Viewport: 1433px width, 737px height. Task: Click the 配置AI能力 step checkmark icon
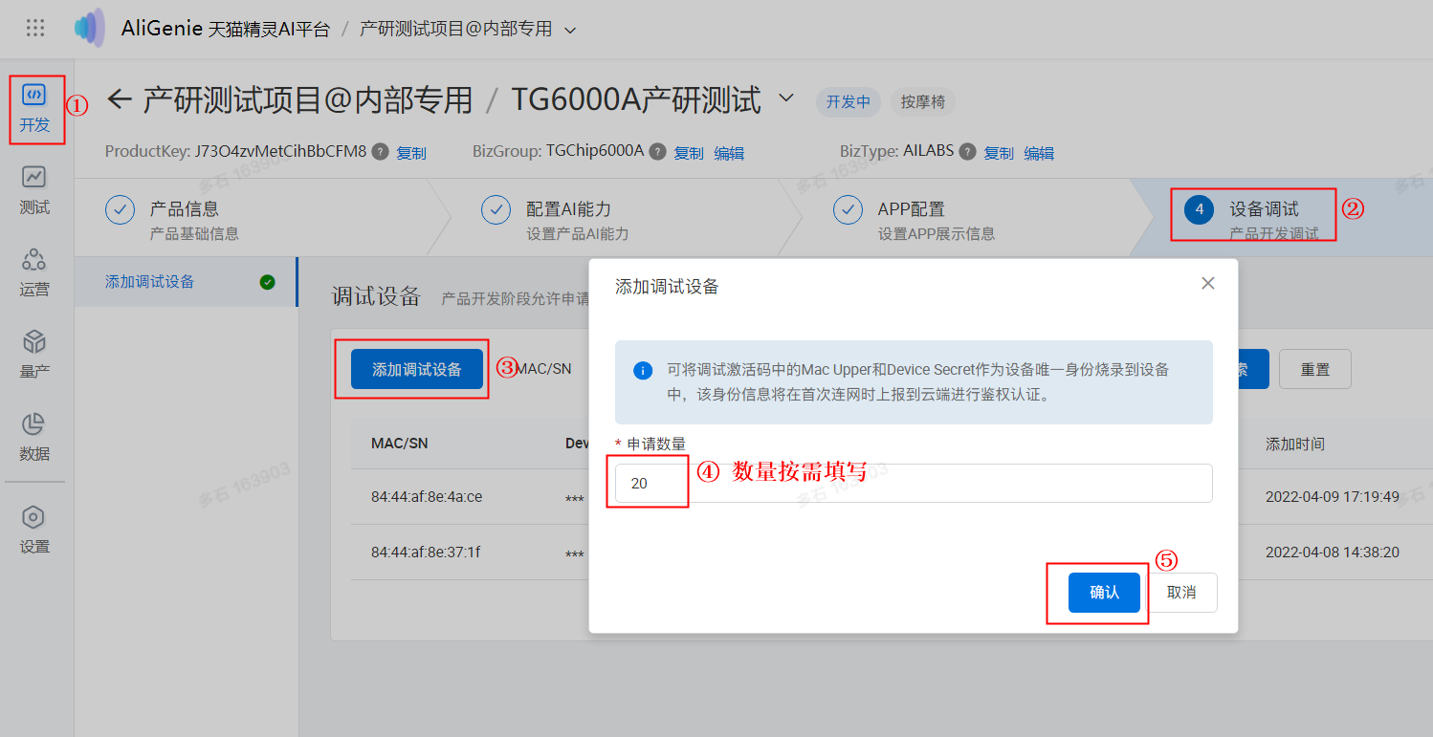pyautogui.click(x=496, y=209)
